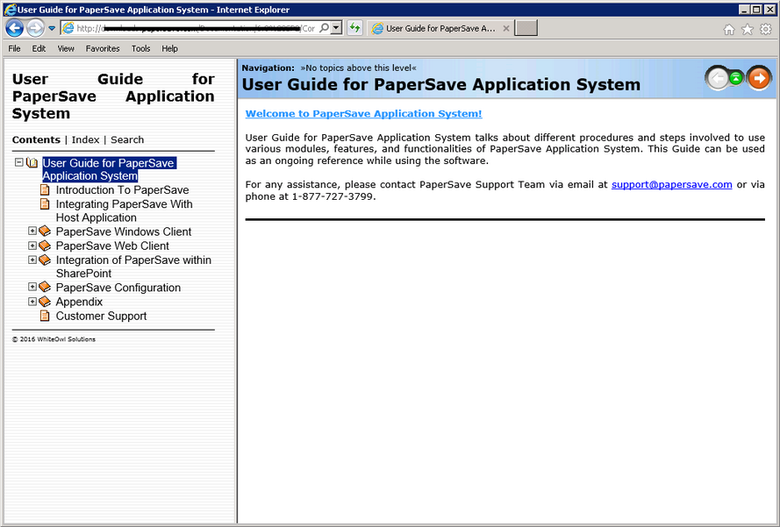
Task: Close the User Guide browser tab
Action: coord(506,28)
